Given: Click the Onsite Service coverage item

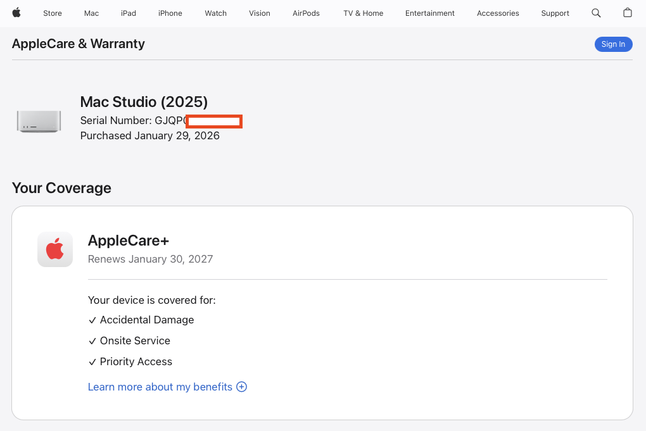Looking at the screenshot, I should click(x=129, y=341).
